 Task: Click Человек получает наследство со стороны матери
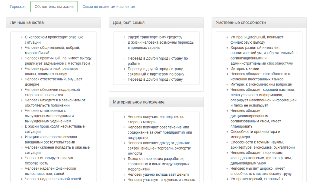pyautogui.click(x=156, y=119)
